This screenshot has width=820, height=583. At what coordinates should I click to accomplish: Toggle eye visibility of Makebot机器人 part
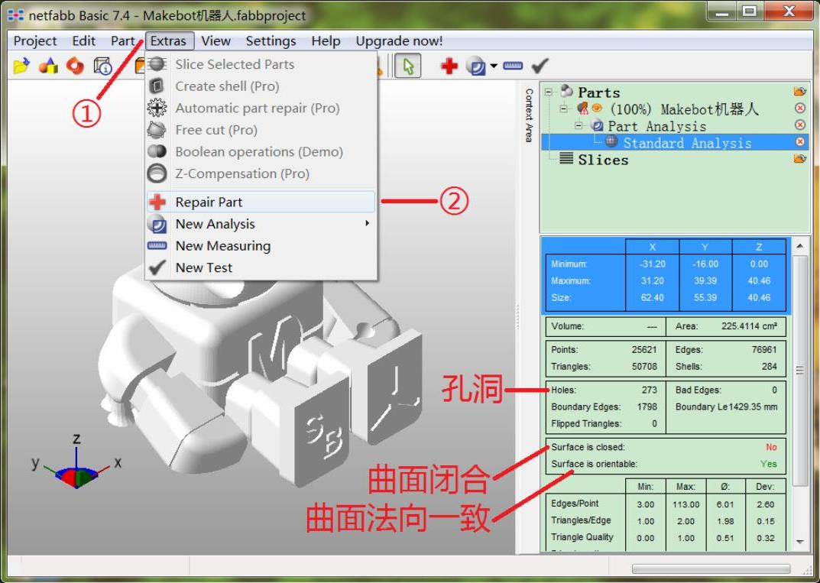[597, 109]
